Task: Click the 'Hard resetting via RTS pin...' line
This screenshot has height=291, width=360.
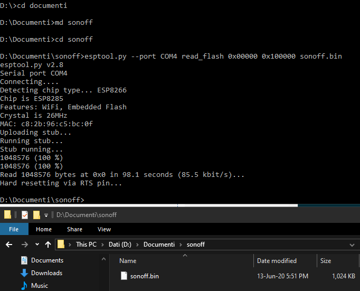Action: (x=61, y=183)
